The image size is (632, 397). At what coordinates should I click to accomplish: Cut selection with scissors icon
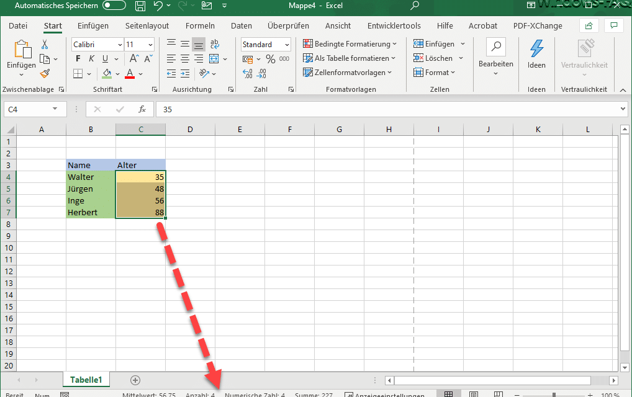coord(45,44)
